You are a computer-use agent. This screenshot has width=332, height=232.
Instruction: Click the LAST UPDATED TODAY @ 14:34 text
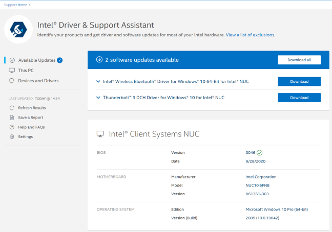coord(34,99)
